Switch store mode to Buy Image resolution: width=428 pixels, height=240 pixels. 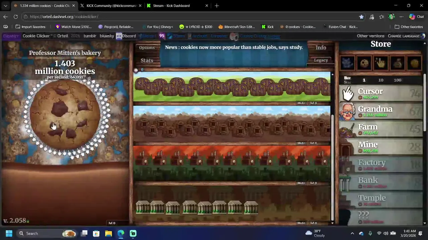pos(347,78)
